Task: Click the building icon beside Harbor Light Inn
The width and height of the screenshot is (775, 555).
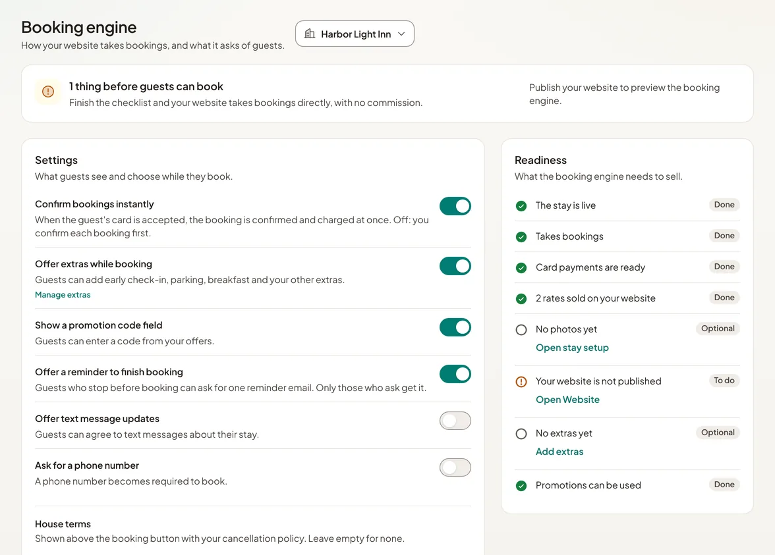Action: [310, 34]
